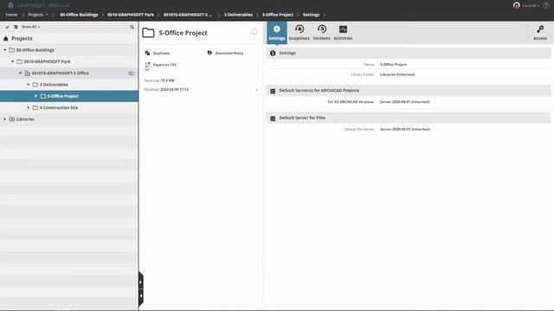Click upper arrow on panel splitter handle
The height and width of the screenshot is (311, 554).
point(140,282)
